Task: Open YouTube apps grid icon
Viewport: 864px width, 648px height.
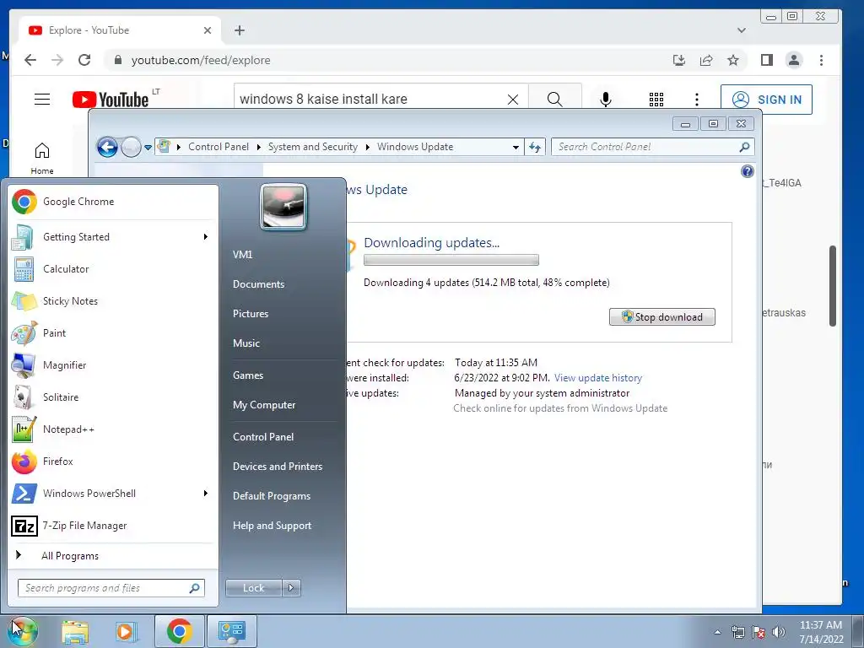Action: coord(656,100)
